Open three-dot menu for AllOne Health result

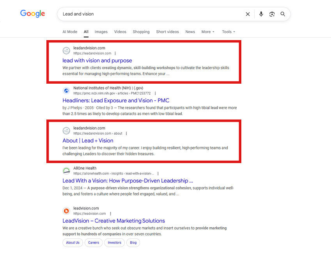[158, 174]
